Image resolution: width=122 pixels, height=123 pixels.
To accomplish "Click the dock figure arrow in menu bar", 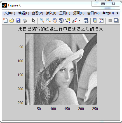I will coord(117,13).
